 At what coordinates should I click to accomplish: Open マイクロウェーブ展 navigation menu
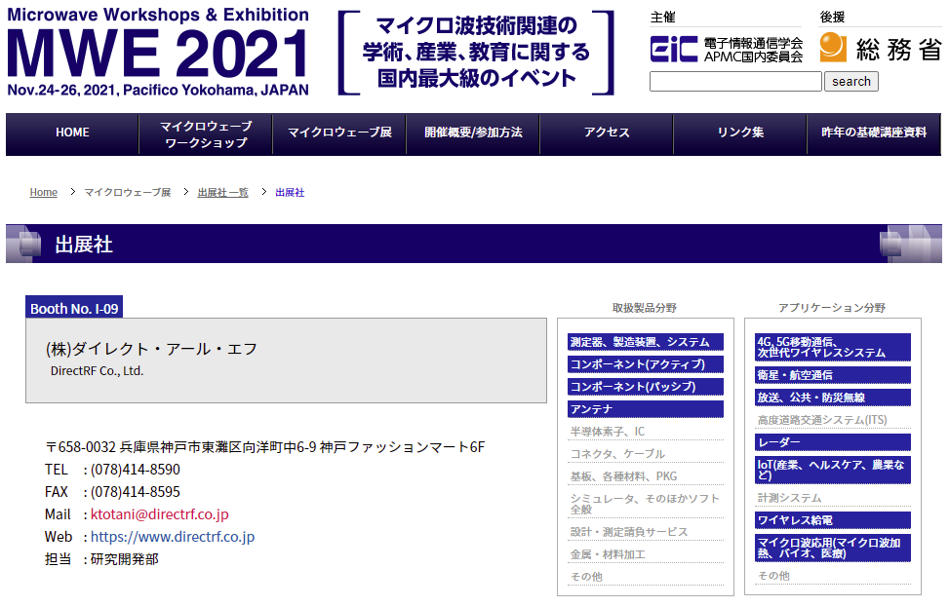(x=339, y=133)
